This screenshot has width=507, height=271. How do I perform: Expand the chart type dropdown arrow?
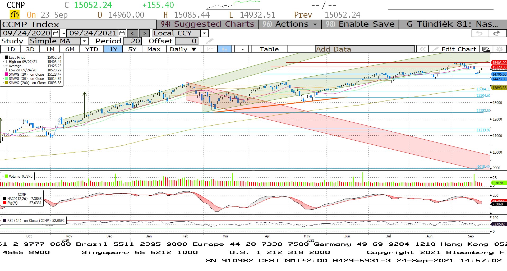coord(242,49)
